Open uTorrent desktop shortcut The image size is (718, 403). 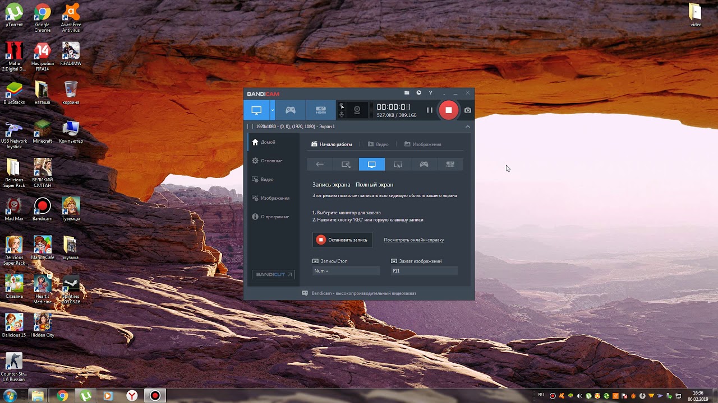[x=14, y=15]
